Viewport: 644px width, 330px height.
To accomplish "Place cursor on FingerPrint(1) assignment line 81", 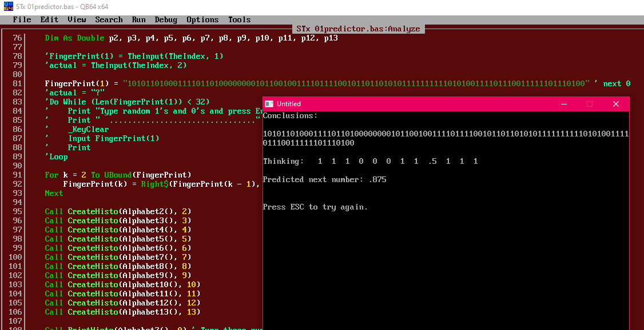I will (x=337, y=83).
